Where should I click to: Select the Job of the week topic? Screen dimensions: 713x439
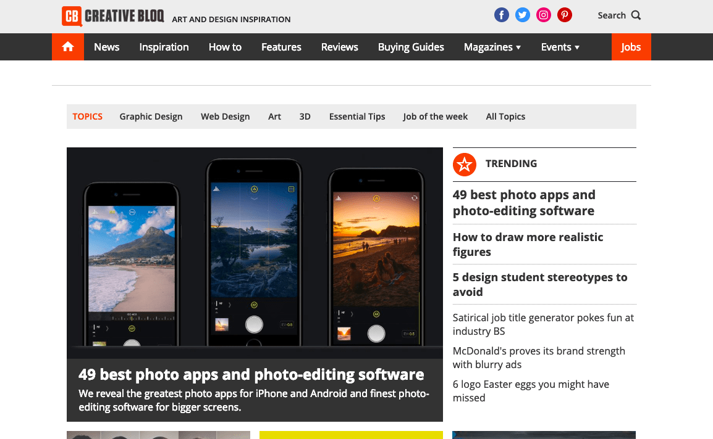tap(435, 117)
